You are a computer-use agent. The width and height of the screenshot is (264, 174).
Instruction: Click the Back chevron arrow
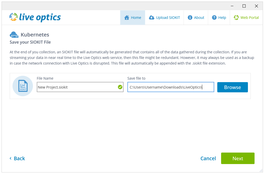click(11, 158)
